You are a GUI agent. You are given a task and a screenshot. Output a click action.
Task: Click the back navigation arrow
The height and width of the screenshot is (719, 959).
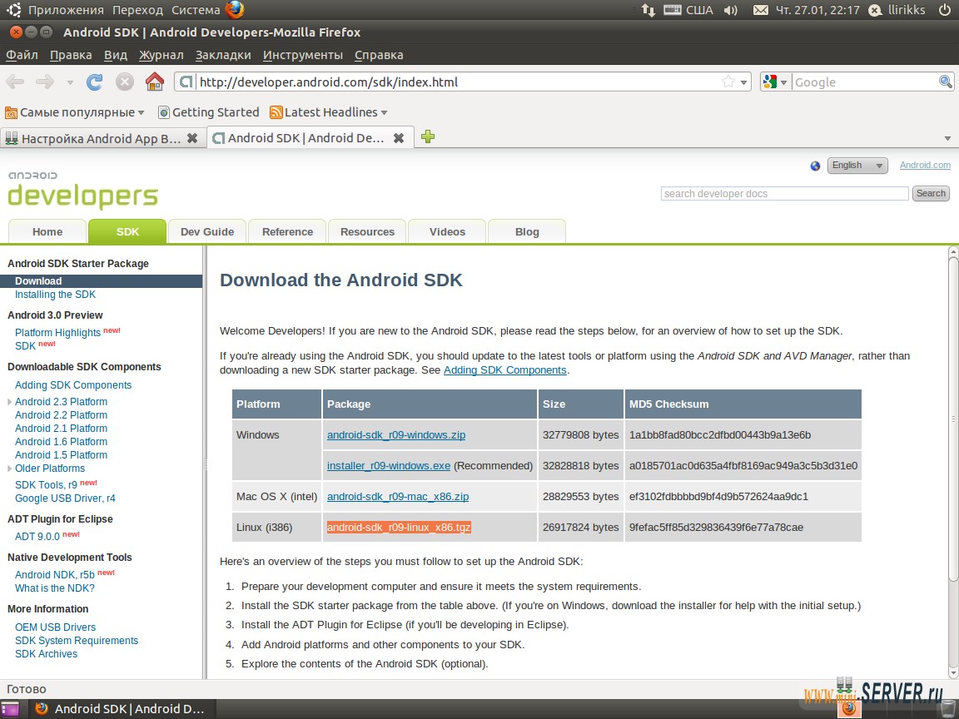15,82
